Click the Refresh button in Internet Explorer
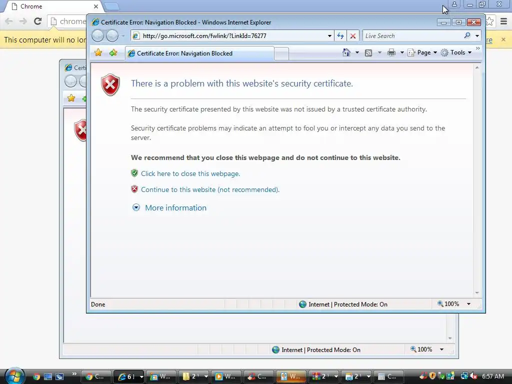The width and height of the screenshot is (512, 384). pyautogui.click(x=340, y=35)
